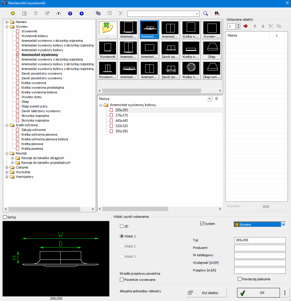291x301 pixels.
Task: Click the binoculars find icon
Action: tap(217, 13)
